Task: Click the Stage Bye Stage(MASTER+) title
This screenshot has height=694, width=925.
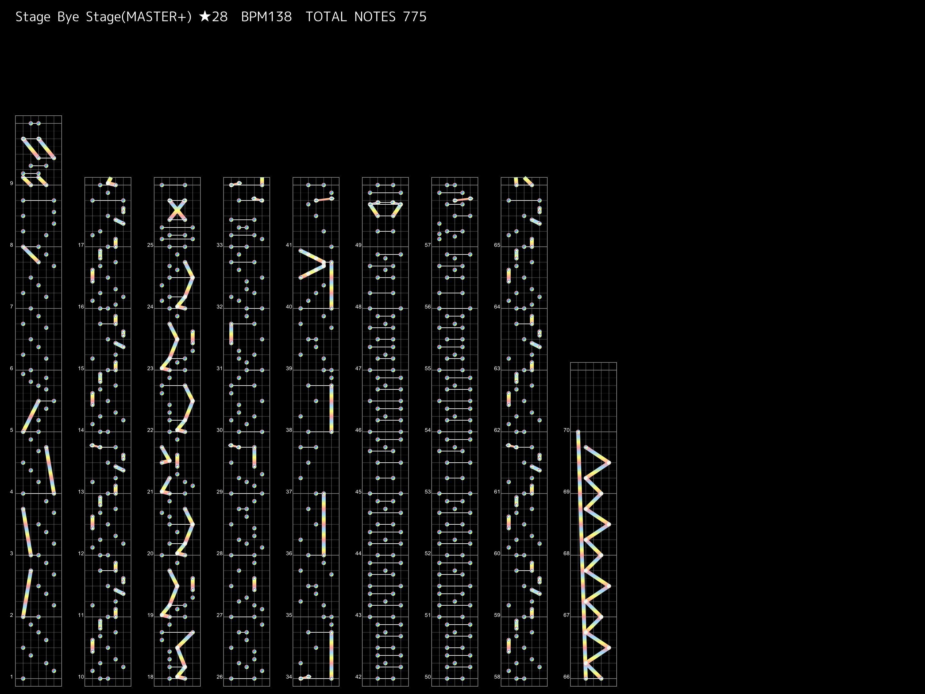Action: tap(104, 17)
